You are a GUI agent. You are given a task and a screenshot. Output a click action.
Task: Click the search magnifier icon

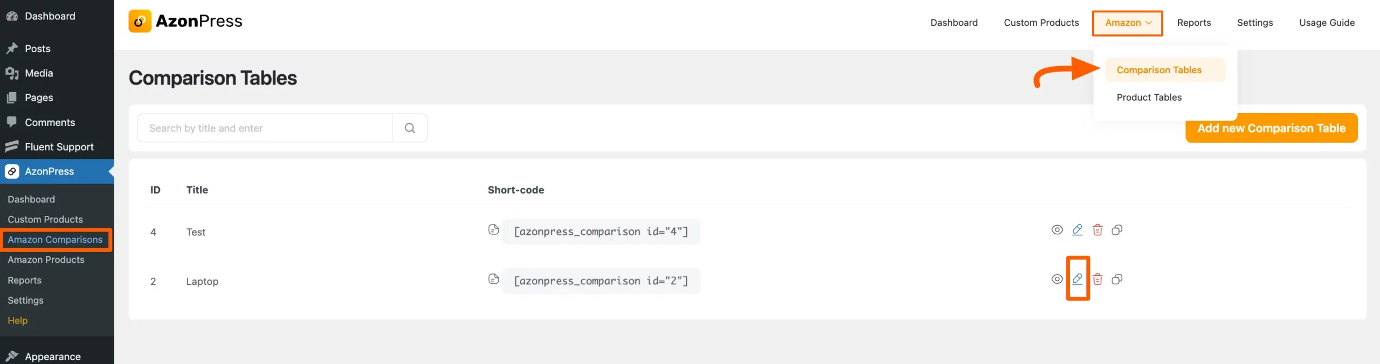click(410, 128)
